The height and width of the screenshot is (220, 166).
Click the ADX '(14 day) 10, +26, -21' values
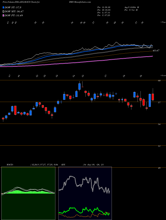93,165
